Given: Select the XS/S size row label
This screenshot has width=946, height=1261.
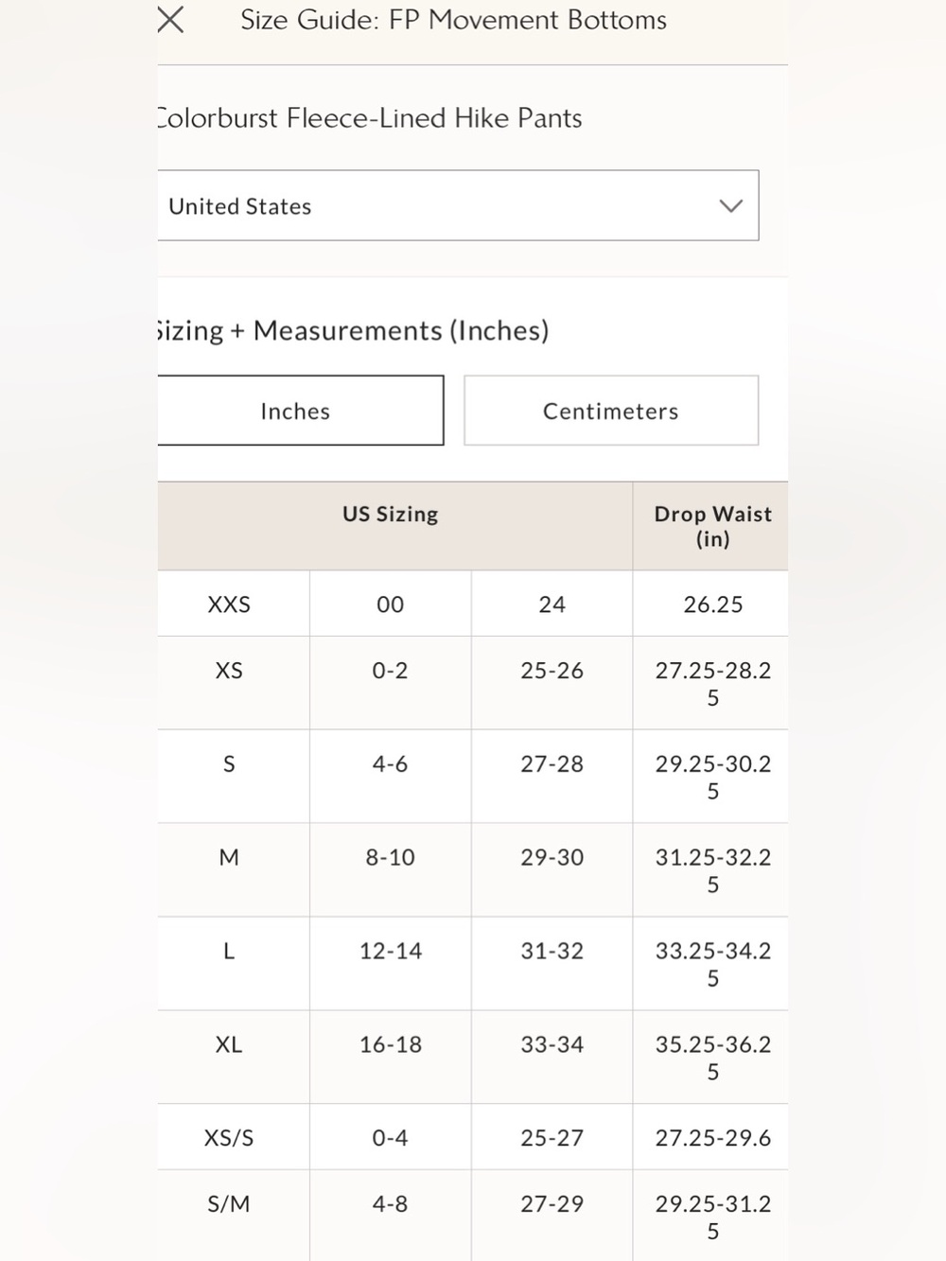Looking at the screenshot, I should [229, 1138].
